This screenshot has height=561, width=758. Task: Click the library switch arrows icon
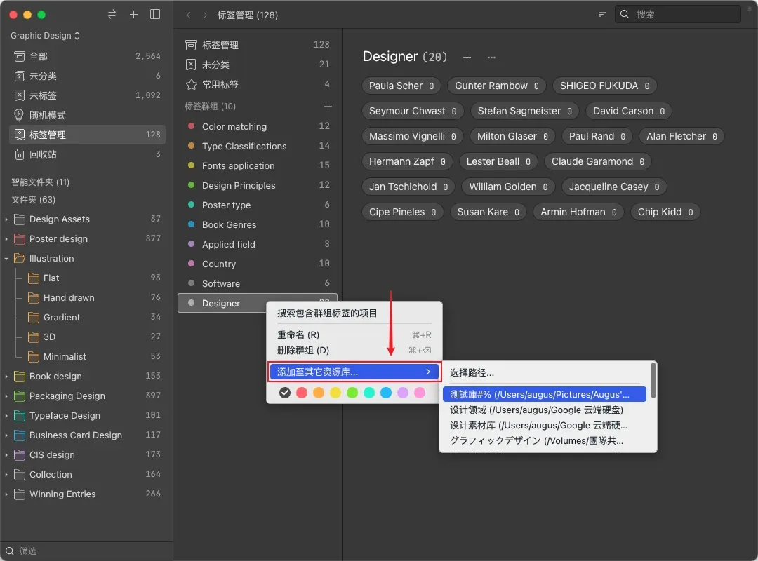pyautogui.click(x=112, y=15)
